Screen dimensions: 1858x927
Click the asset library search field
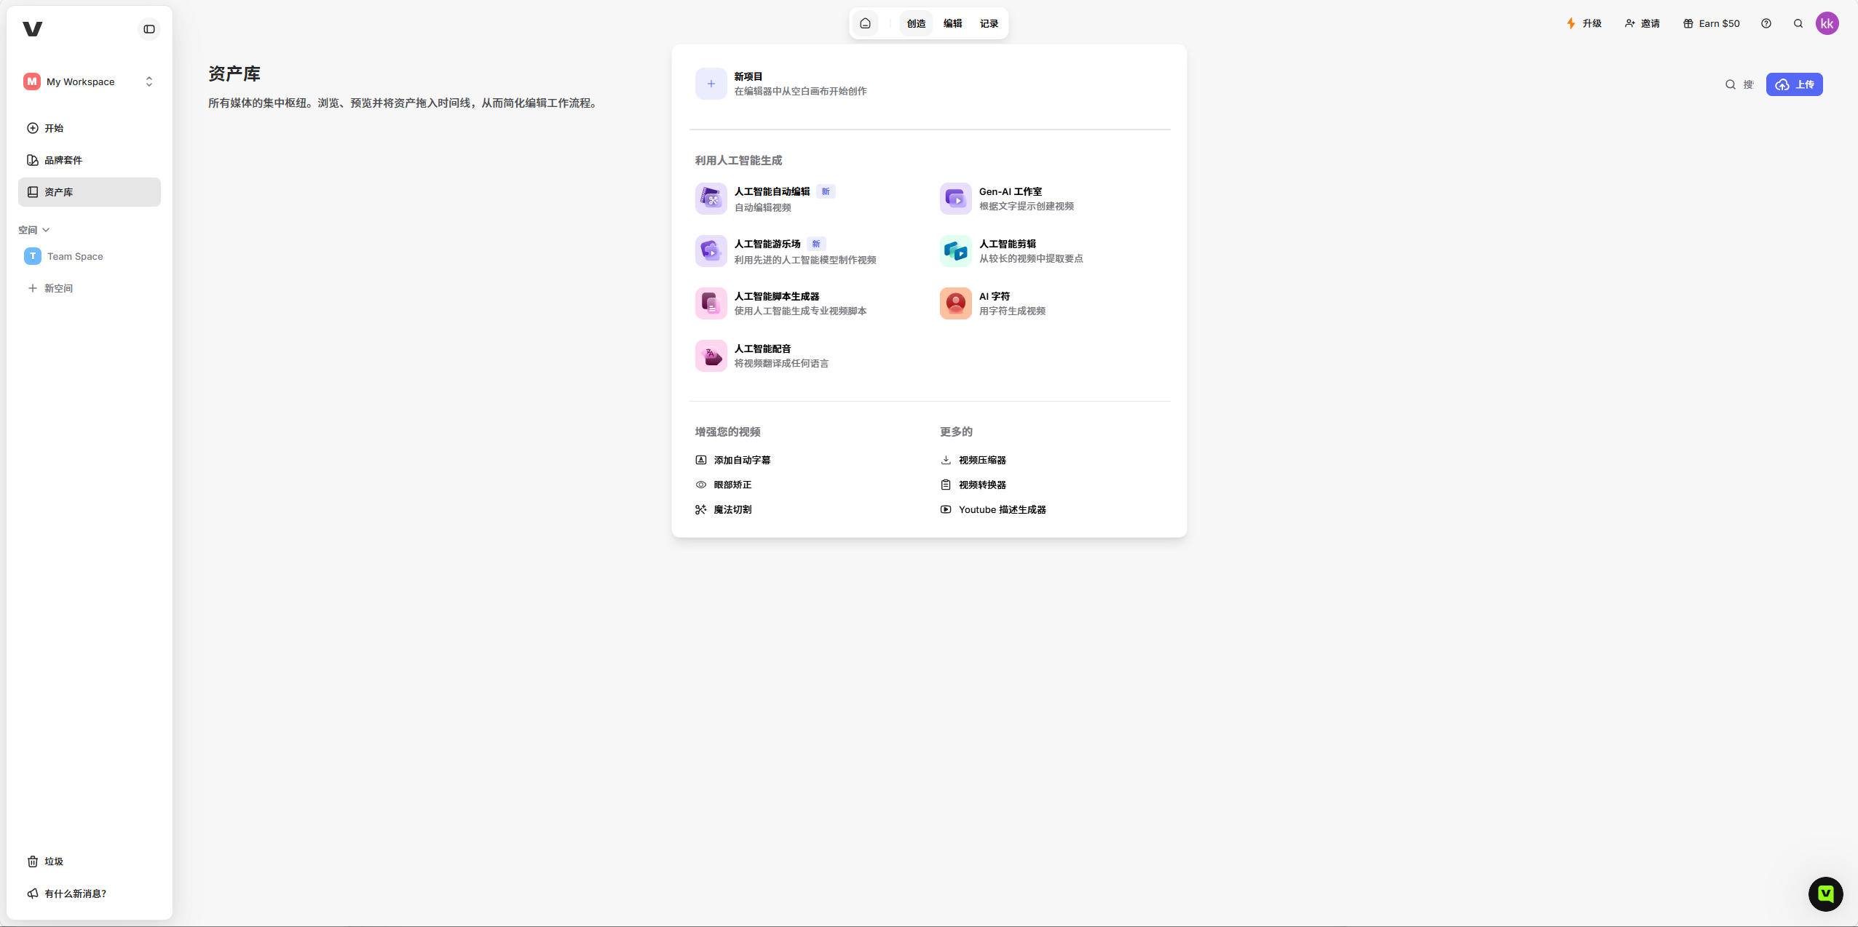pyautogui.click(x=1739, y=84)
